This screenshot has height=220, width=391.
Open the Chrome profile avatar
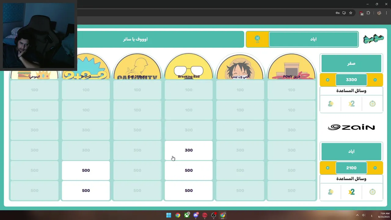(x=379, y=13)
